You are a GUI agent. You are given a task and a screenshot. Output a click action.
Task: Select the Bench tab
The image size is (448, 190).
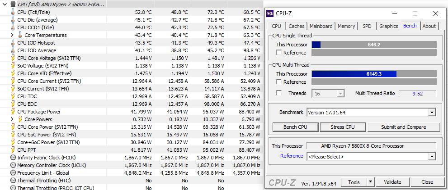point(410,26)
